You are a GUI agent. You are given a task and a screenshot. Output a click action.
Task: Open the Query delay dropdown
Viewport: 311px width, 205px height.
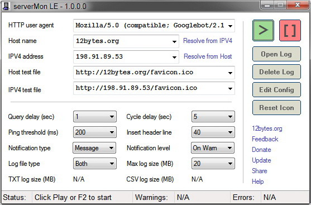point(95,117)
